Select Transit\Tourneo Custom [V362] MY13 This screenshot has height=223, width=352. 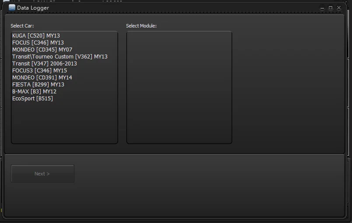point(60,56)
